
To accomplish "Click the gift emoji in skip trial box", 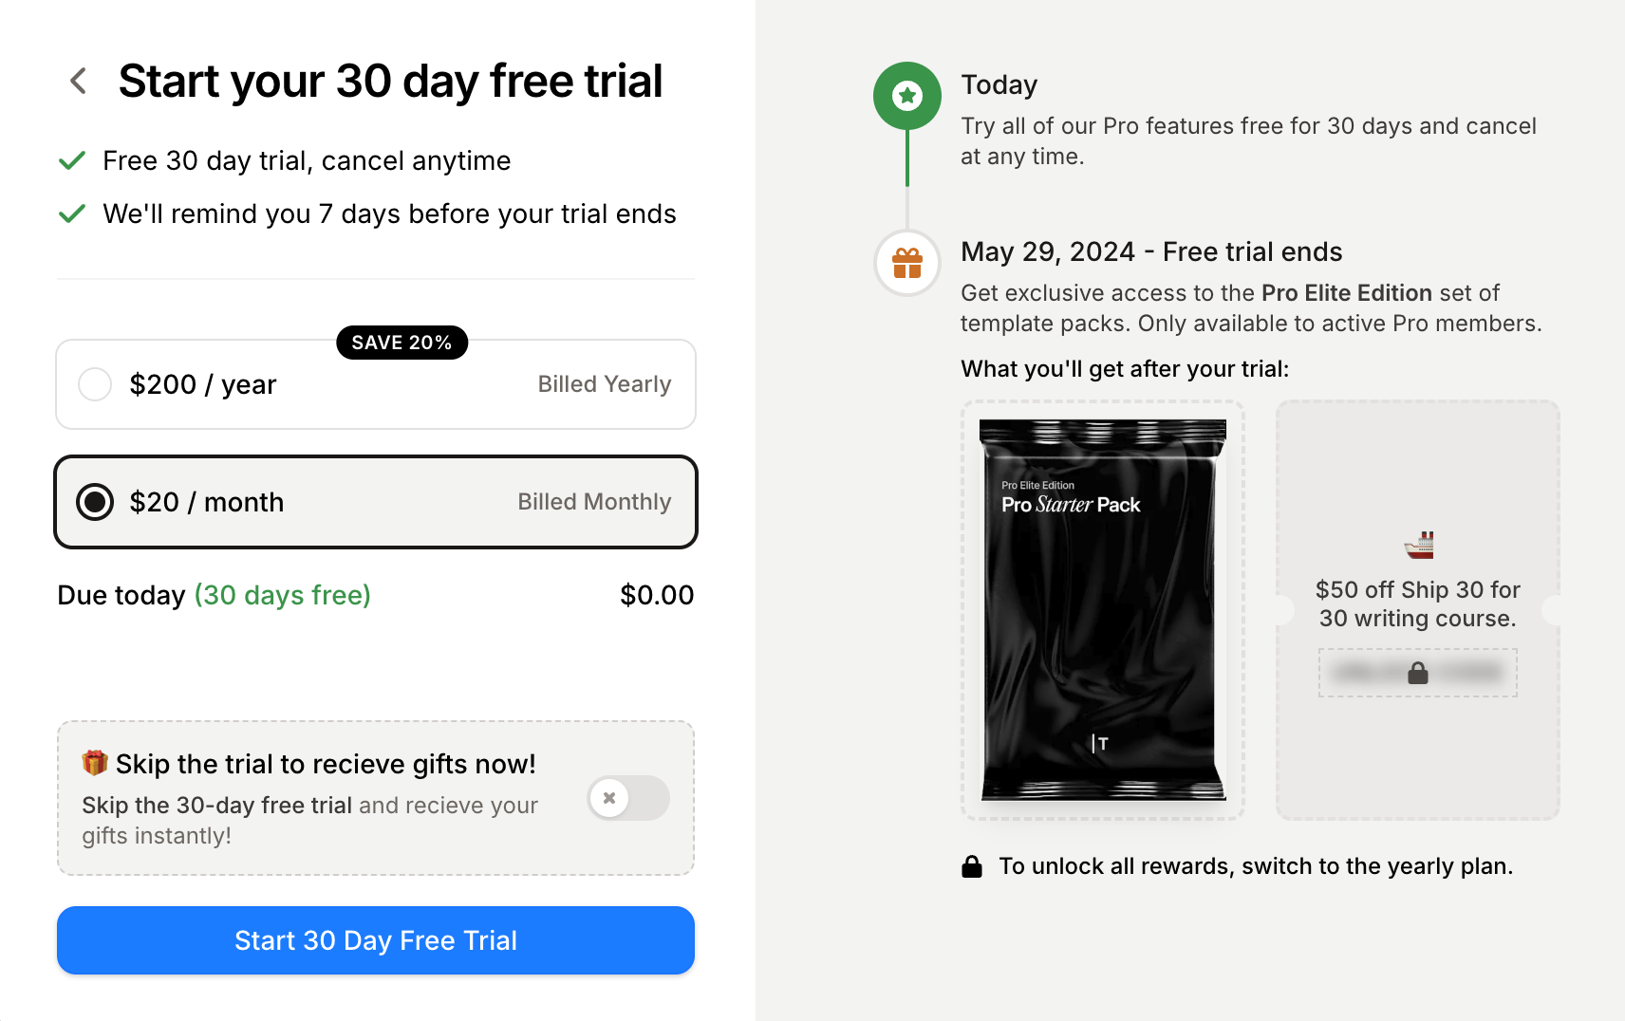I will [95, 763].
